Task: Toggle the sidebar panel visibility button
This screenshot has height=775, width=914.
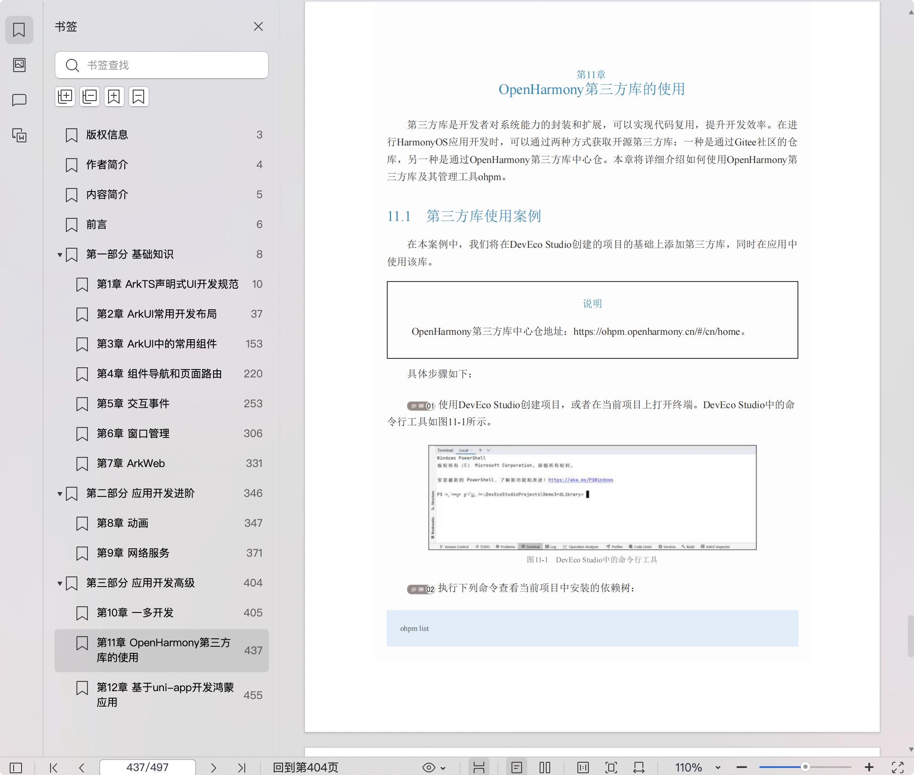Action: [x=16, y=768]
